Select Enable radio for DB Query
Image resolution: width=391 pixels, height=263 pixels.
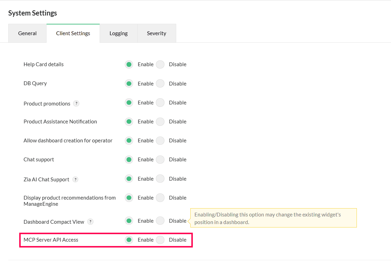pos(129,83)
